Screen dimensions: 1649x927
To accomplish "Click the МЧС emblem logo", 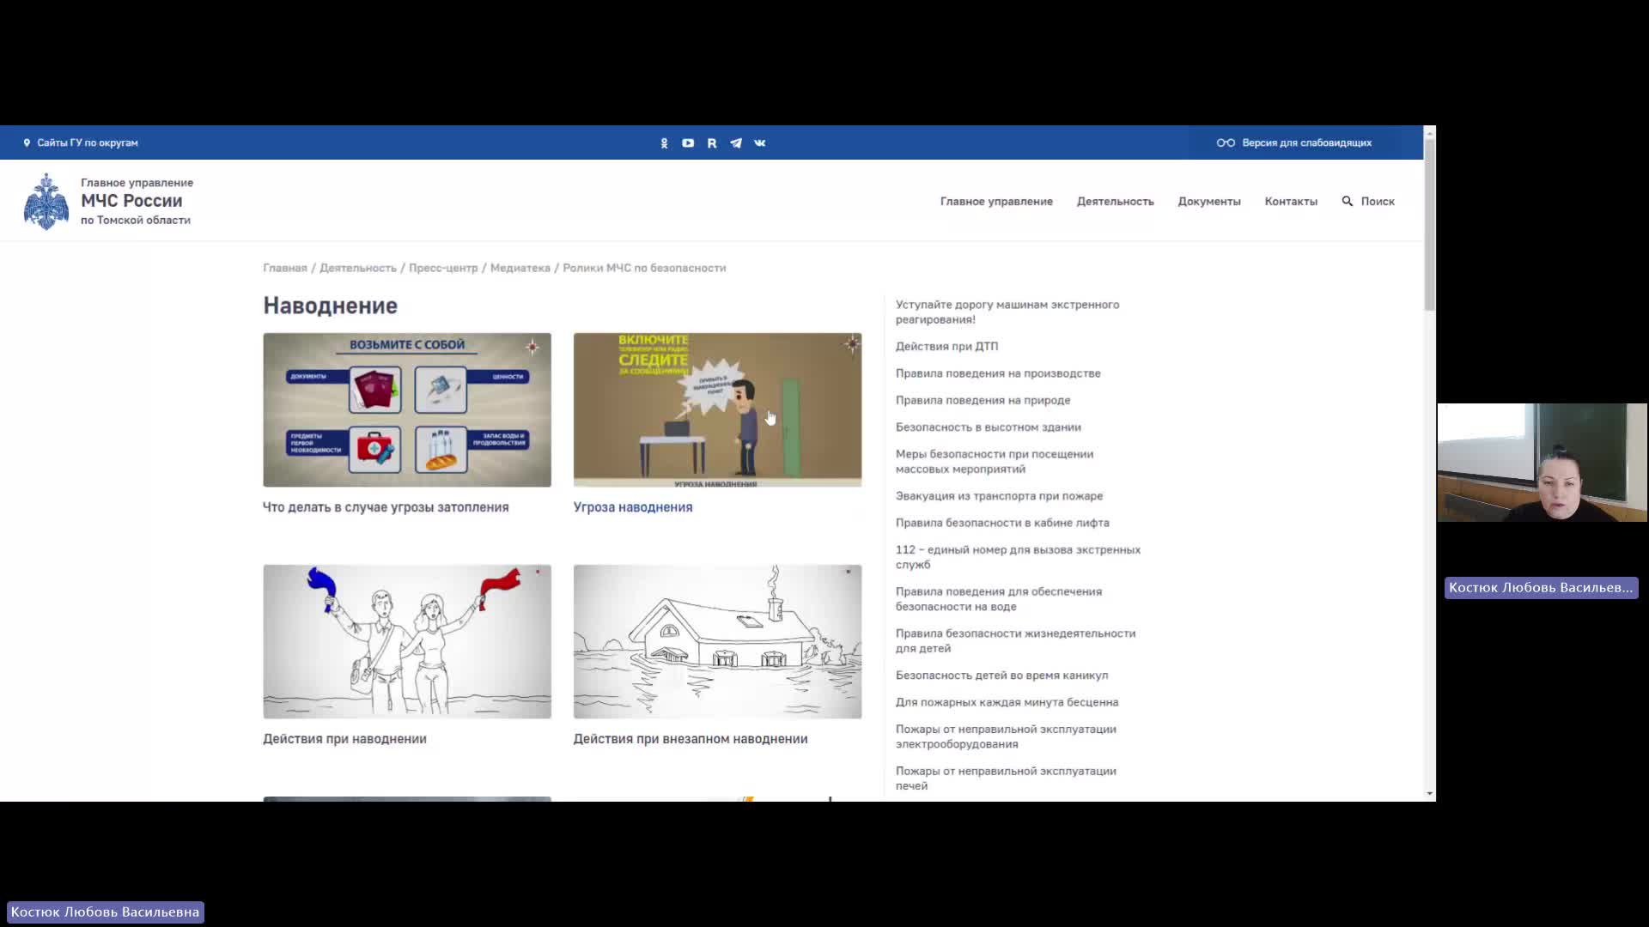I will click(46, 202).
